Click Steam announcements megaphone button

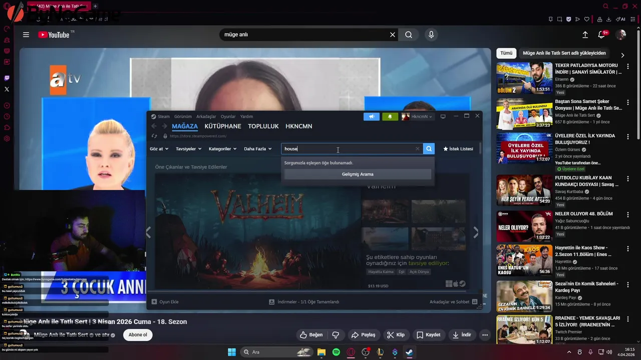pos(372,116)
